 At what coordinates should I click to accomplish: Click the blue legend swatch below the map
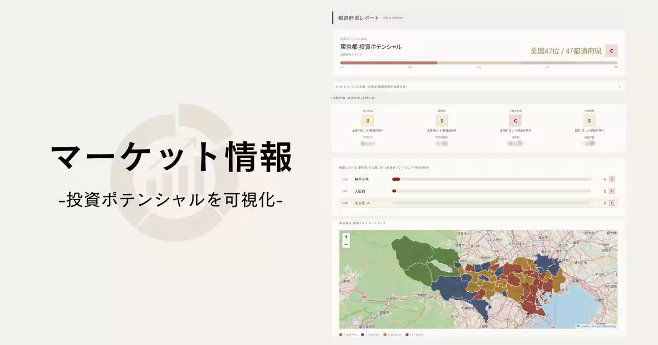[x=363, y=334]
